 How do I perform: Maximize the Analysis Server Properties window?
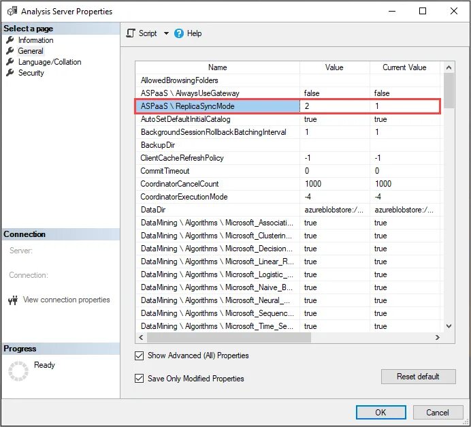tap(423, 11)
